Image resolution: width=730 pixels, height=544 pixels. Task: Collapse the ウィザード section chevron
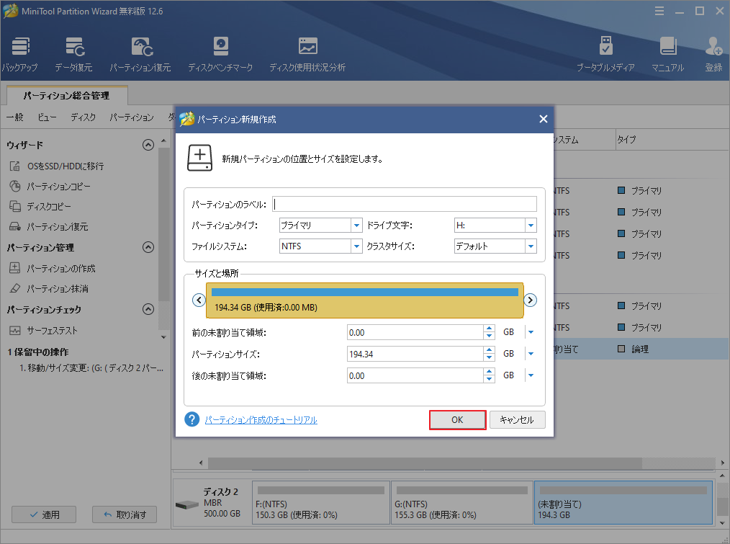(148, 144)
